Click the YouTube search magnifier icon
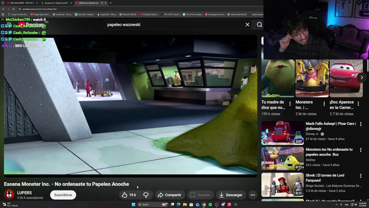The image size is (369, 208). coord(259,25)
